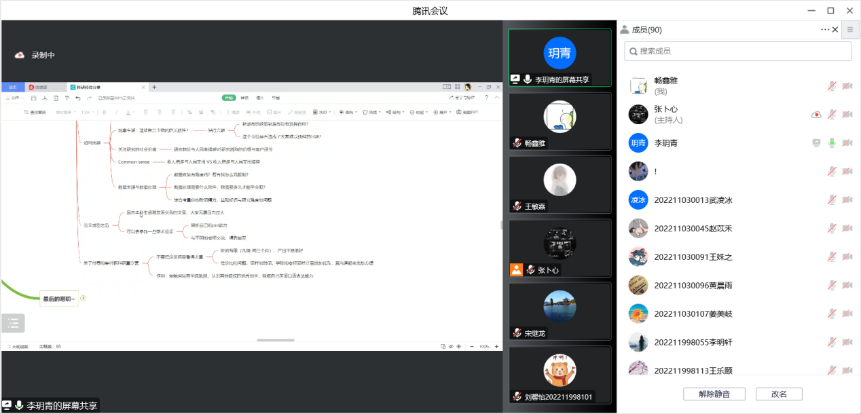Image resolution: width=861 pixels, height=414 pixels.
Task: Click the cloud recording status icon
Action: tap(20, 55)
